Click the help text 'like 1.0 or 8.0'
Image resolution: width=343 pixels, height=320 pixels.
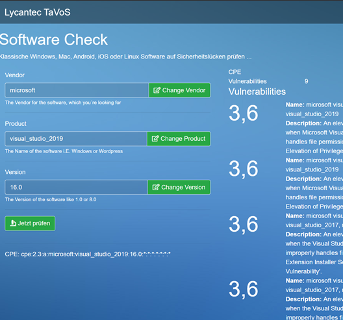tap(51, 199)
